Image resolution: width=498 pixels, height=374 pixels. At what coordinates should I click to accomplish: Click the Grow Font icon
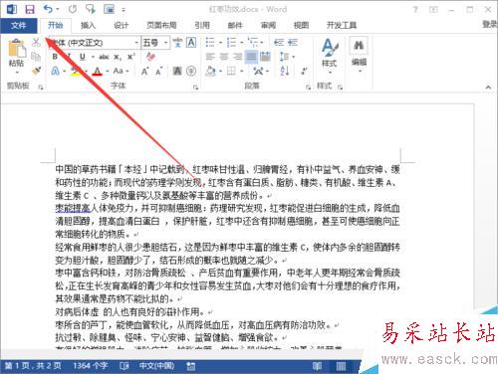point(144,71)
